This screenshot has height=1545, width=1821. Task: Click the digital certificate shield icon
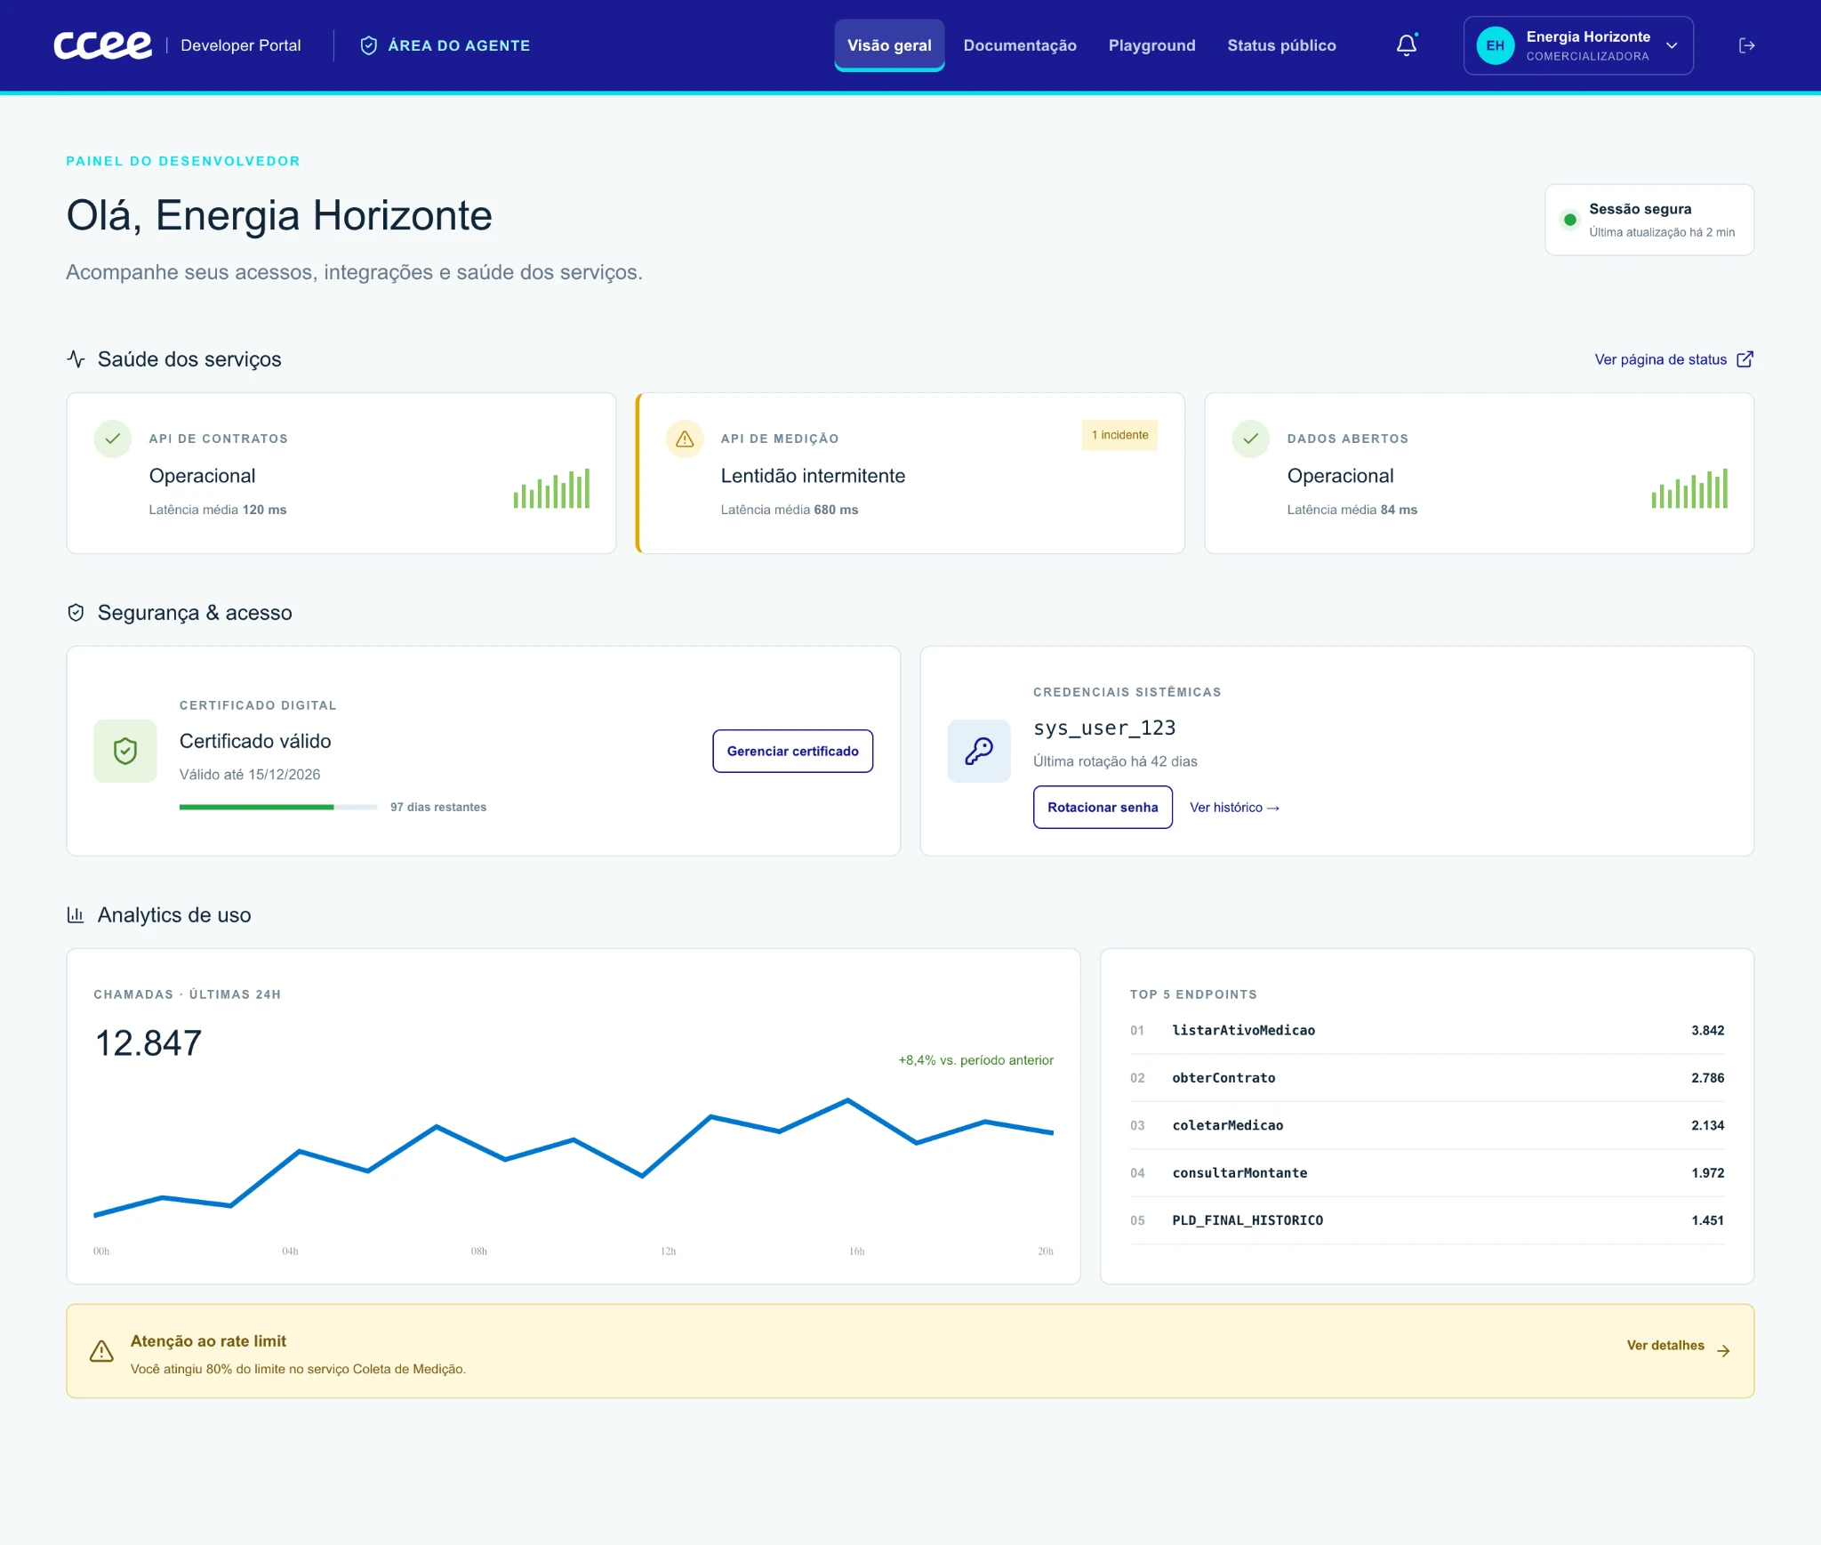click(125, 751)
